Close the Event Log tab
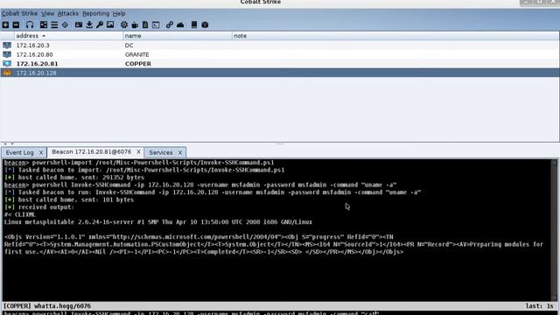This screenshot has height=315, width=560. [41, 152]
